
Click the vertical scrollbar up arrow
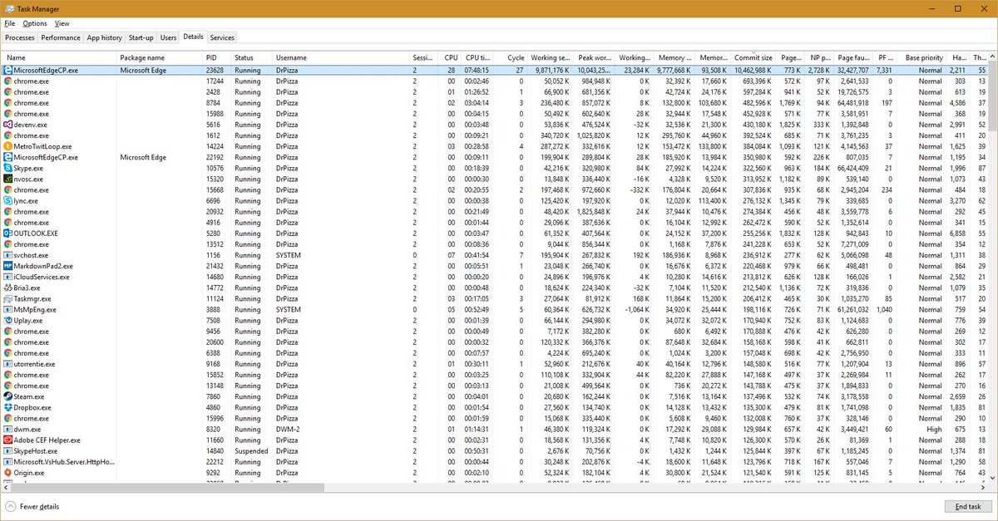pos(992,57)
